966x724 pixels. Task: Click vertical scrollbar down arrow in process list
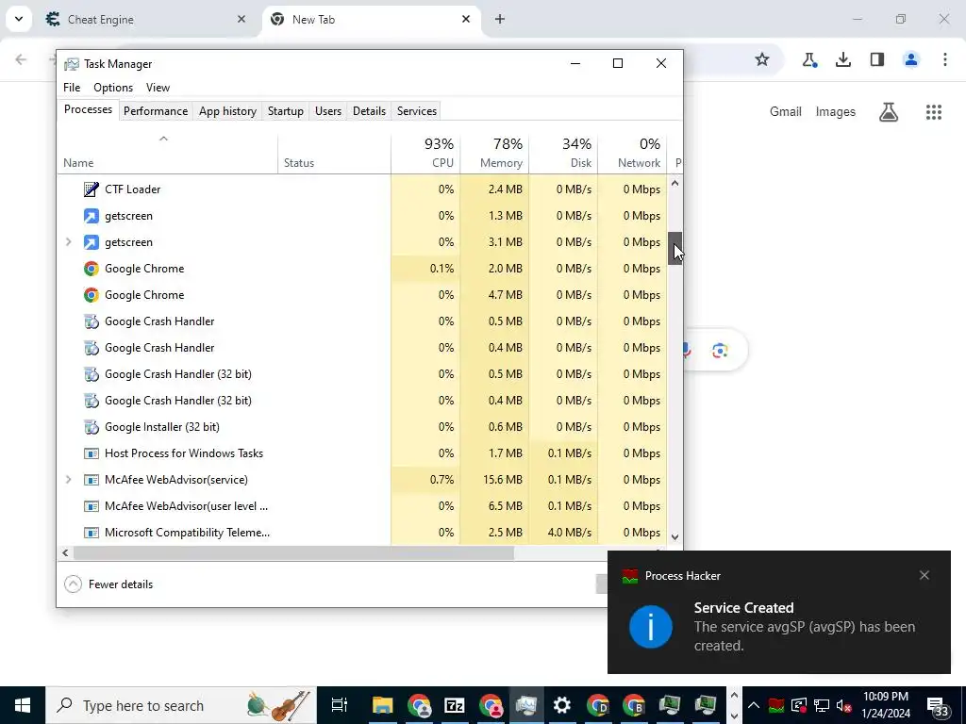point(675,536)
